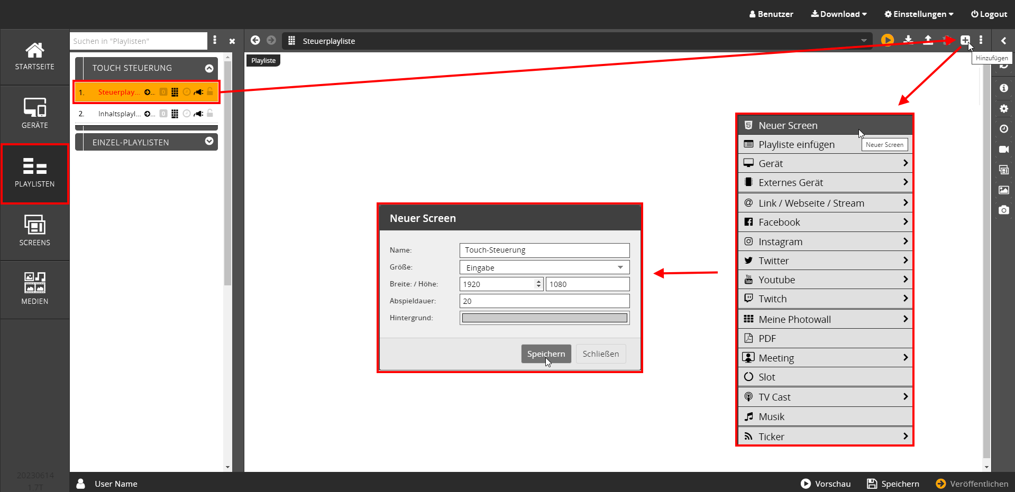Go to Geräte in the left navigation
1015x492 pixels.
tap(35, 114)
